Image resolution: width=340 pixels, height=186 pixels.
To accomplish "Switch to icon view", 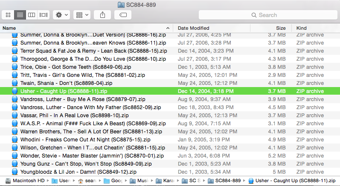I will 8,15.
